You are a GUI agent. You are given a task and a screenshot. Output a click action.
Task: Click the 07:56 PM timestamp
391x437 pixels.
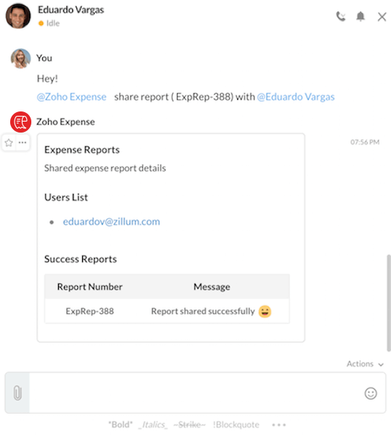tap(365, 142)
